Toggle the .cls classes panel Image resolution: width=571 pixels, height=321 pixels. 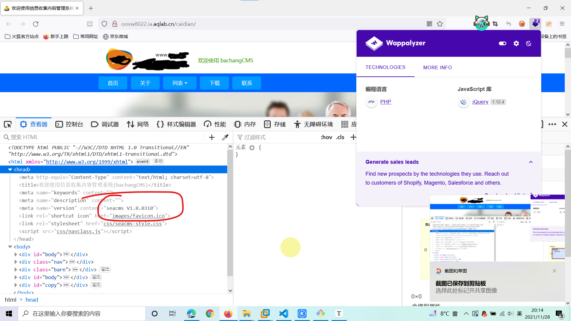click(340, 137)
